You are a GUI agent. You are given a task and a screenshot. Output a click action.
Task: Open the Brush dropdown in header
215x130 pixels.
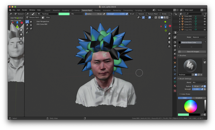tap(133, 14)
